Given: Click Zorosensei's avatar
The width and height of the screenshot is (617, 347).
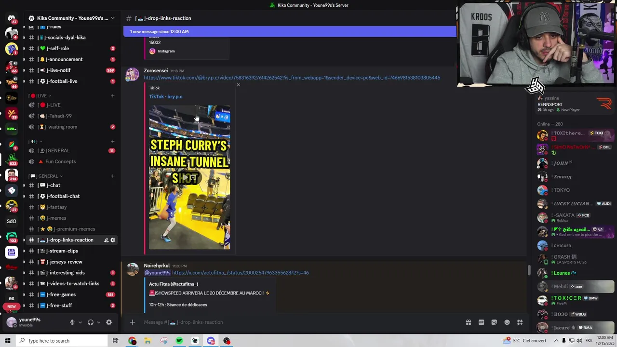Looking at the screenshot, I should point(133,75).
